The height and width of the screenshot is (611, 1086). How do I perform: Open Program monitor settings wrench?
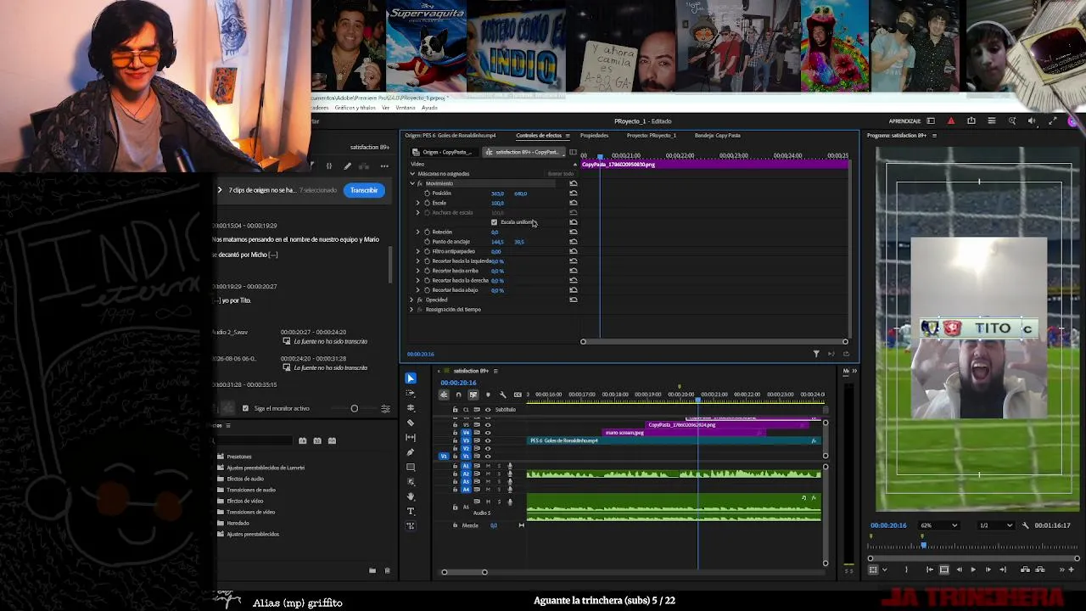pyautogui.click(x=1025, y=525)
